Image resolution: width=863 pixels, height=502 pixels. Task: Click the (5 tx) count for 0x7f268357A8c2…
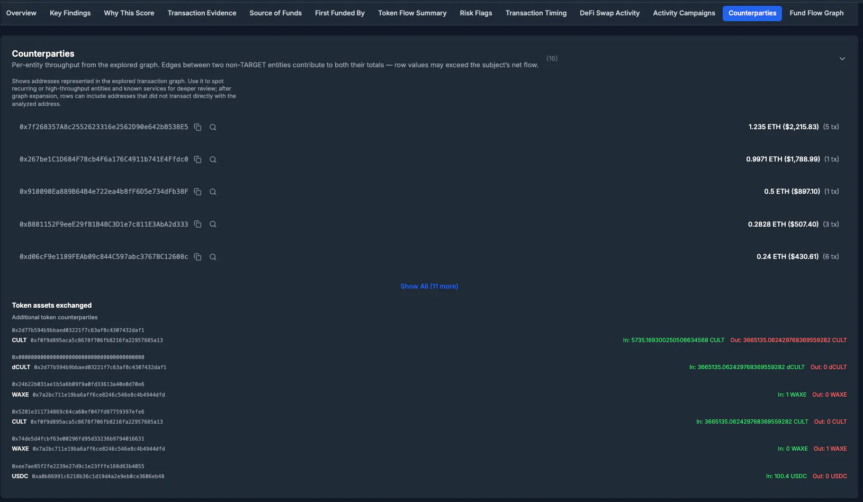pos(831,127)
